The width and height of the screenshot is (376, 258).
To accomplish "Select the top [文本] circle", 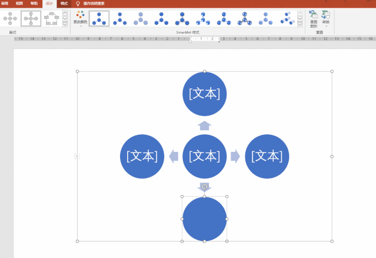I will [205, 94].
